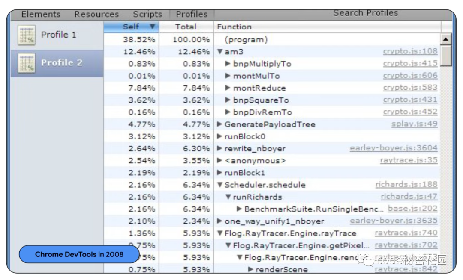
Task: Expand the renderScene row
Action: 250,269
